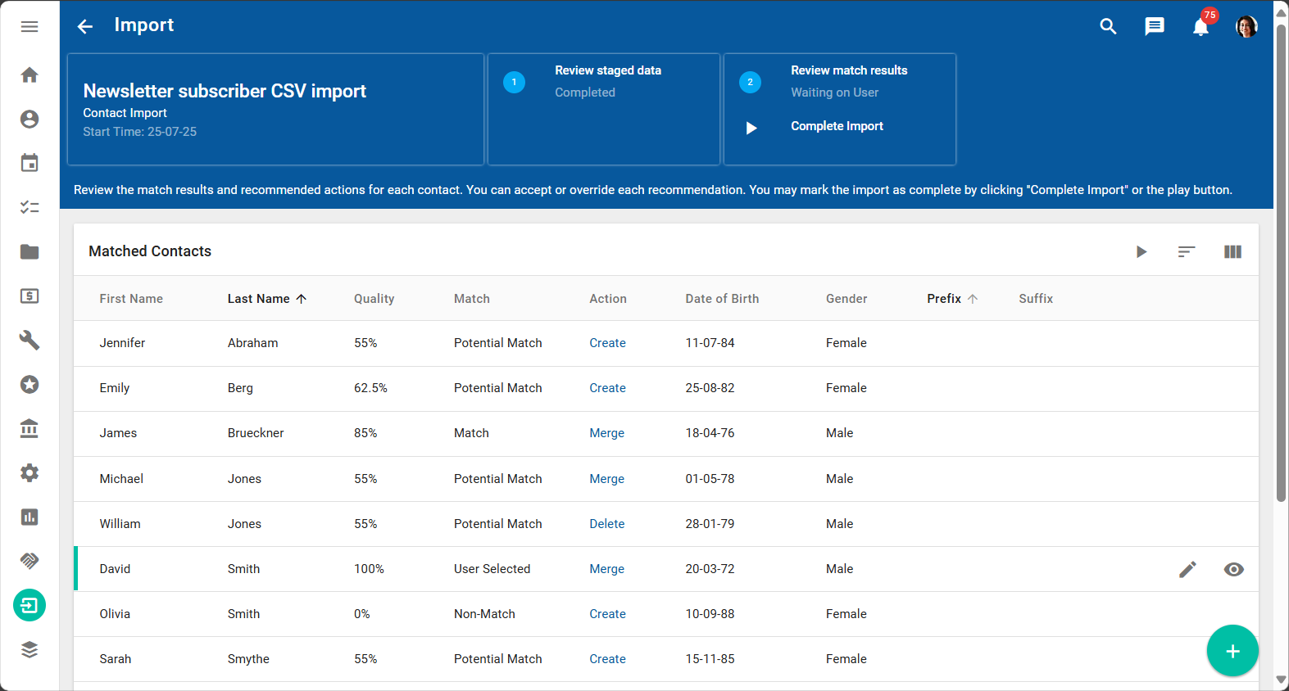View David Smith row with eye icon
The image size is (1289, 691).
pos(1233,569)
